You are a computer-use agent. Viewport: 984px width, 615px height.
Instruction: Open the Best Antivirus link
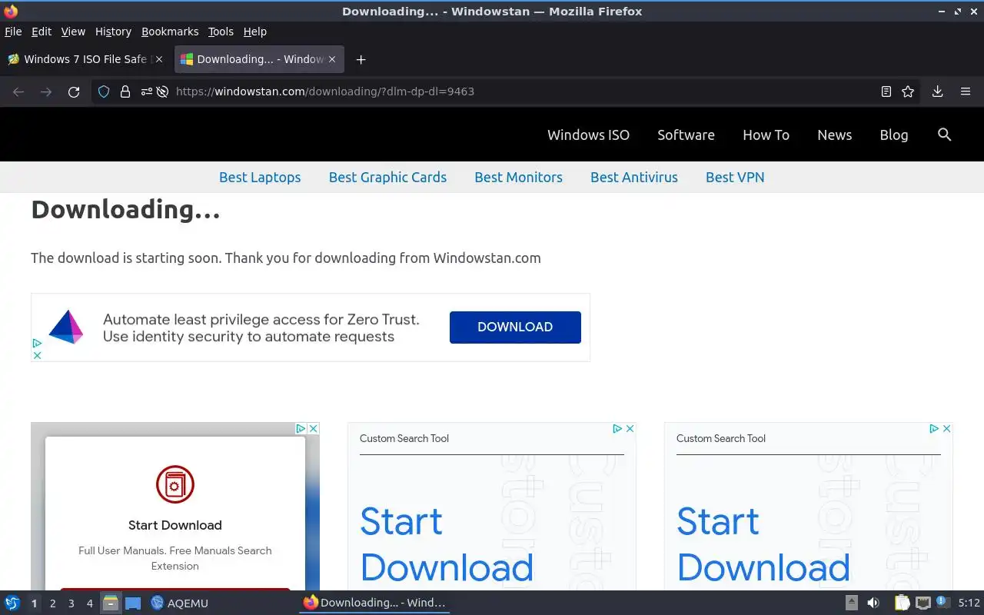point(634,177)
